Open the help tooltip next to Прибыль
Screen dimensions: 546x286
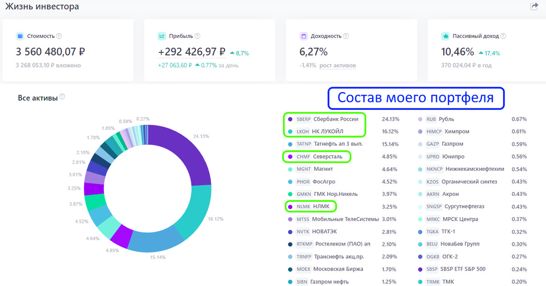[197, 36]
